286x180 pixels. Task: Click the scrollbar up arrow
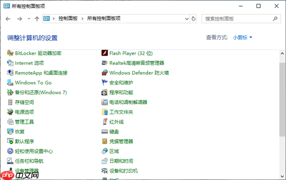[282, 53]
